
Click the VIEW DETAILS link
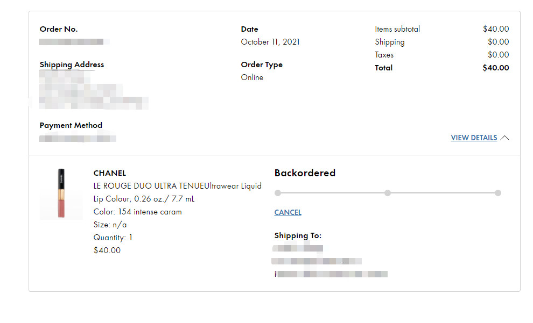pos(474,138)
